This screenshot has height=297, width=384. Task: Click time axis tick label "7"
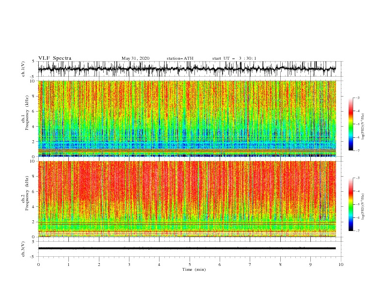click(x=250, y=264)
